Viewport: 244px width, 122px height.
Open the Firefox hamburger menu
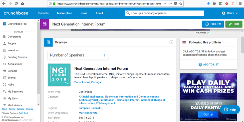click(240, 4)
